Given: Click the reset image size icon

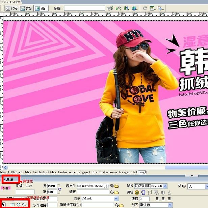Looking at the screenshot, I should click(x=60, y=189).
